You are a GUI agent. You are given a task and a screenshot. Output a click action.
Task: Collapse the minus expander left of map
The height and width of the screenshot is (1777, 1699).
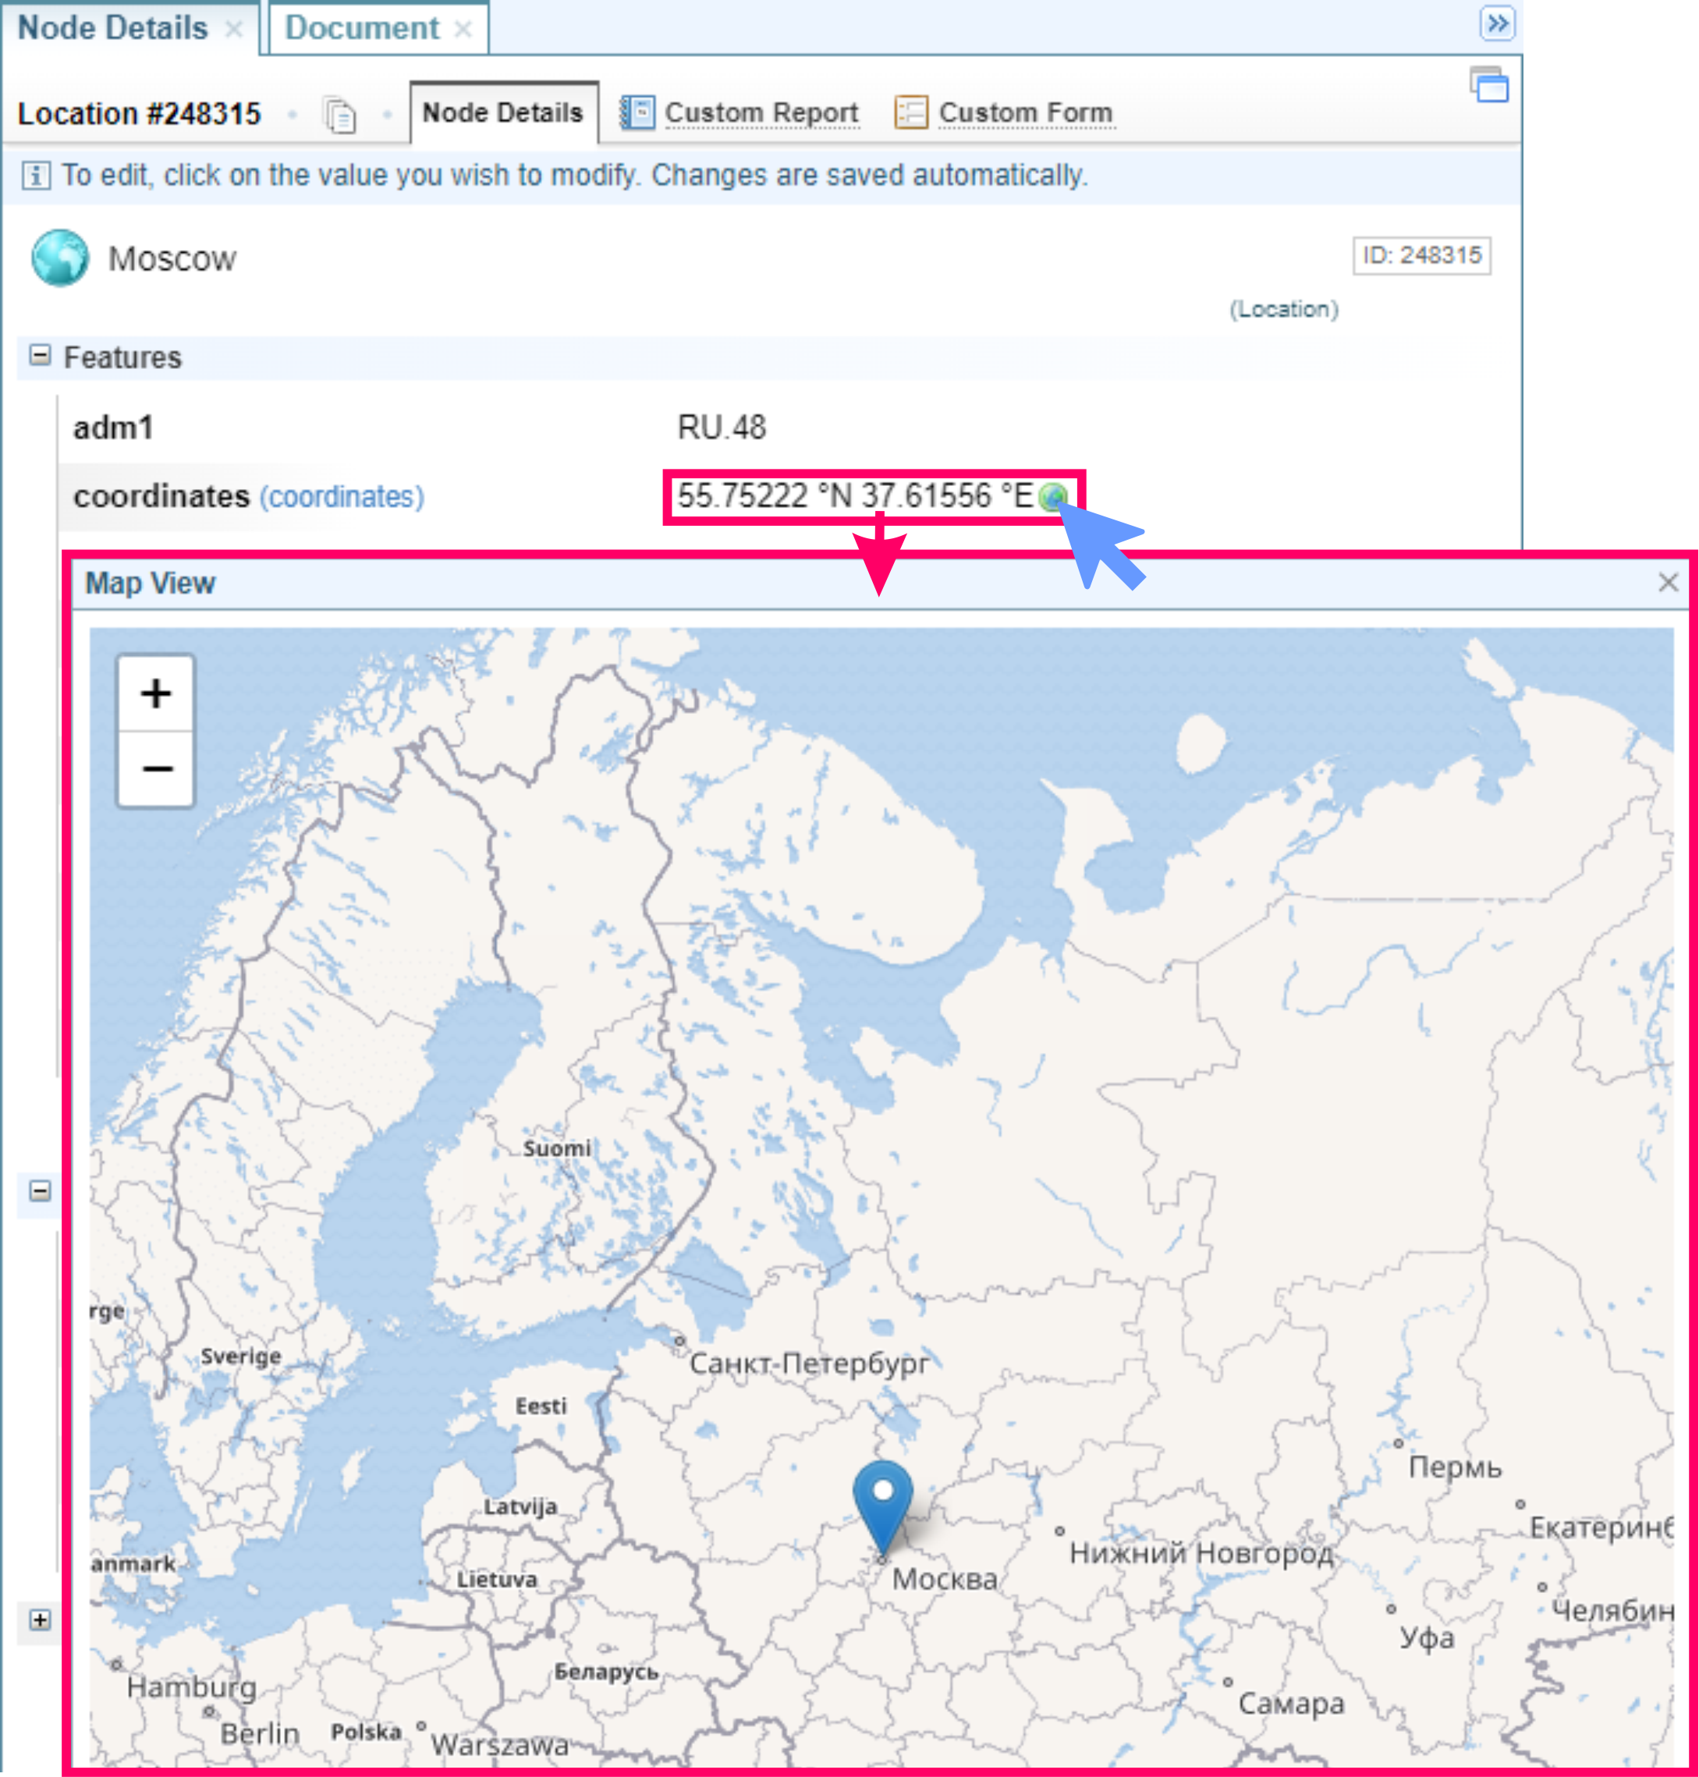coord(40,1190)
